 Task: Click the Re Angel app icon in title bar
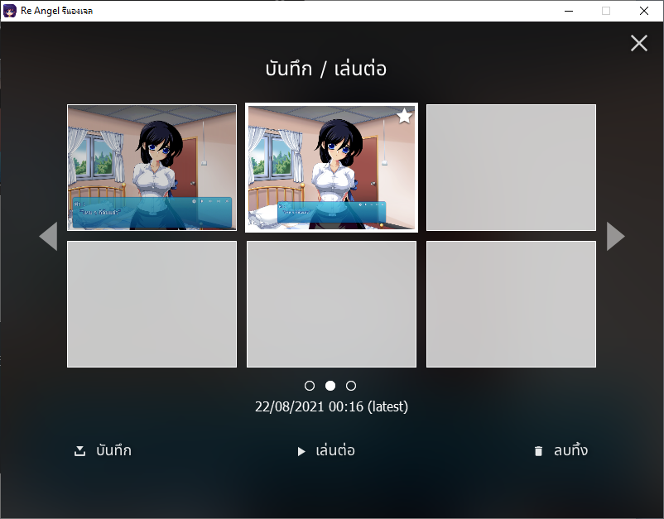[10, 11]
